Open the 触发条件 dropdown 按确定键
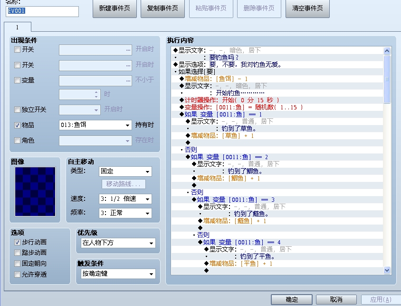 [118, 274]
